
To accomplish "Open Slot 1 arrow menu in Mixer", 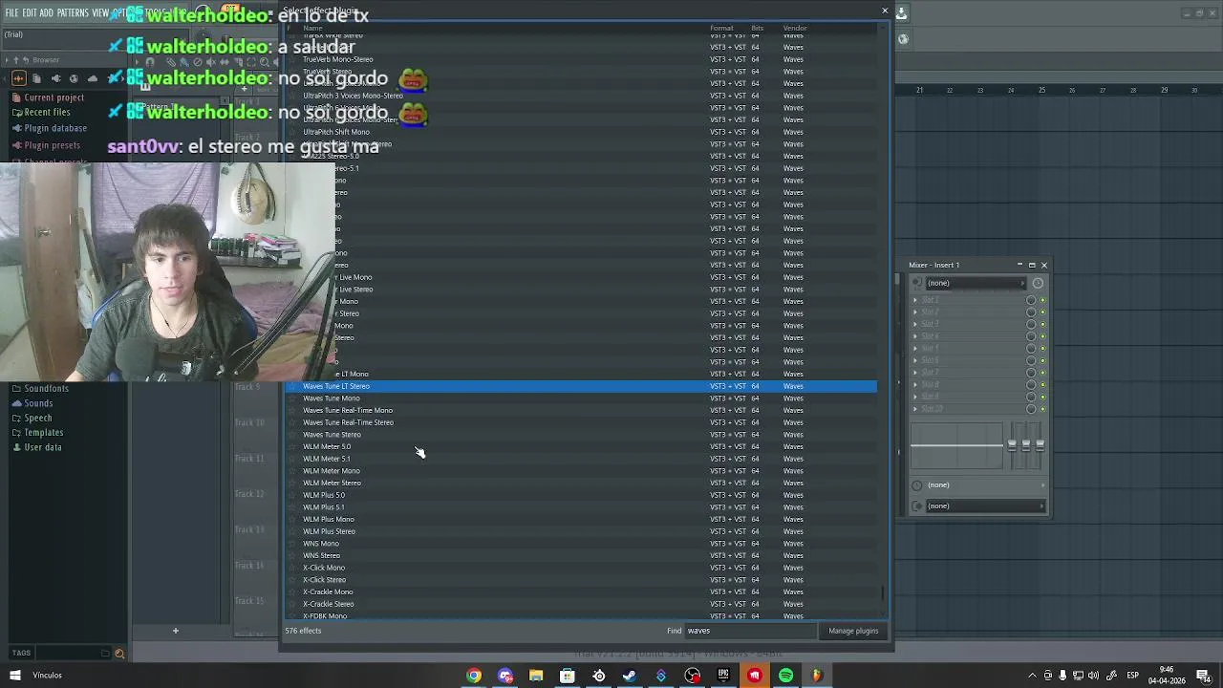I will pos(914,300).
